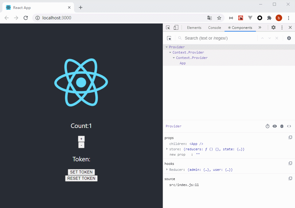Open a new browser tab
This screenshot has height=208, width=295.
81,7
